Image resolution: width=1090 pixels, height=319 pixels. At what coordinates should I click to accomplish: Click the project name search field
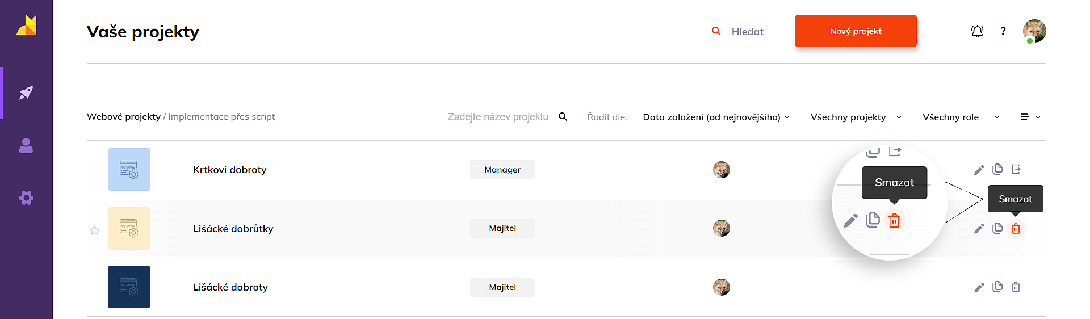pos(498,117)
